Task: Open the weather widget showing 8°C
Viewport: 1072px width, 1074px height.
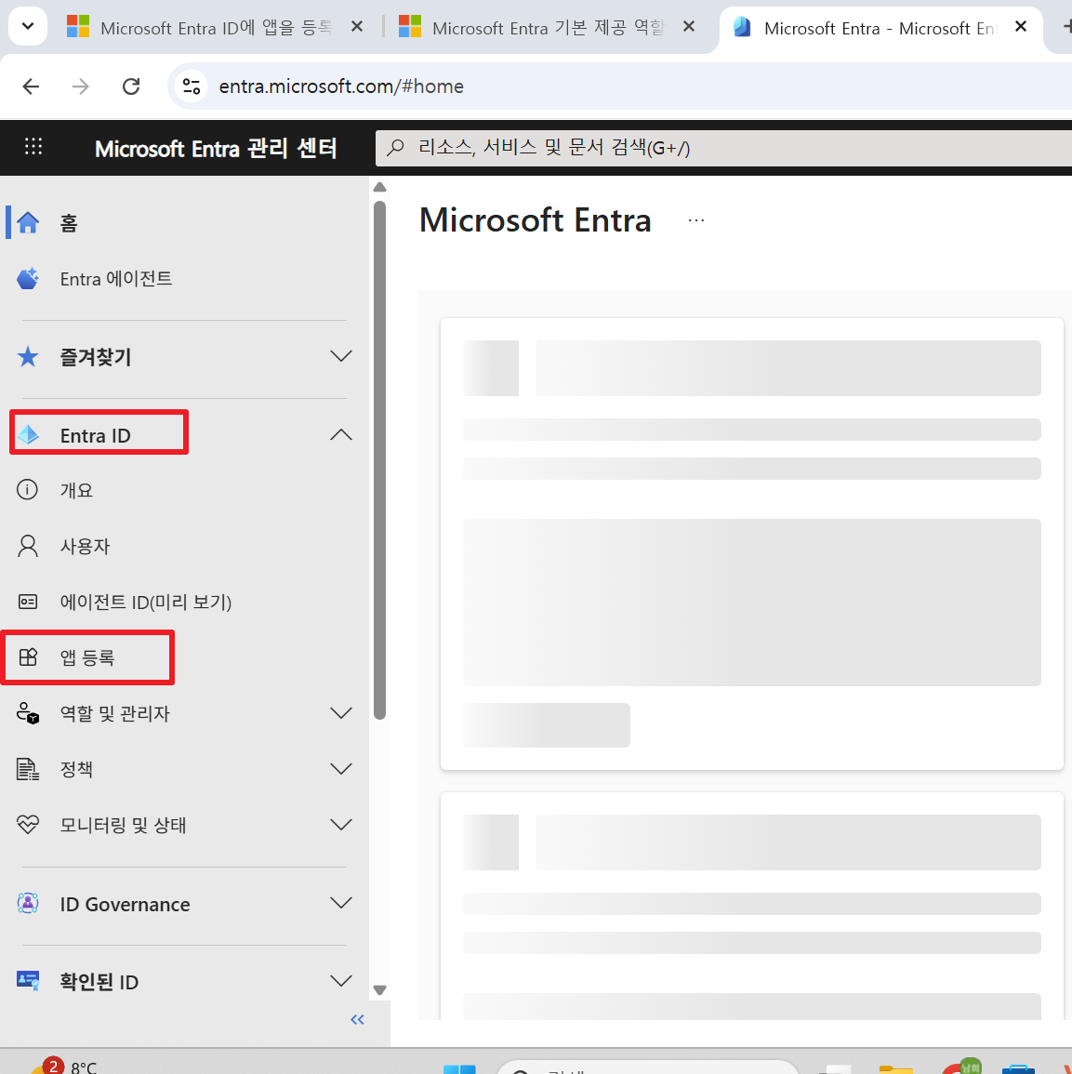Action: [65, 1066]
